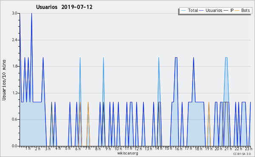Click the 3 h x-axis label
The width and height of the screenshot is (255, 157).
pos(48,149)
